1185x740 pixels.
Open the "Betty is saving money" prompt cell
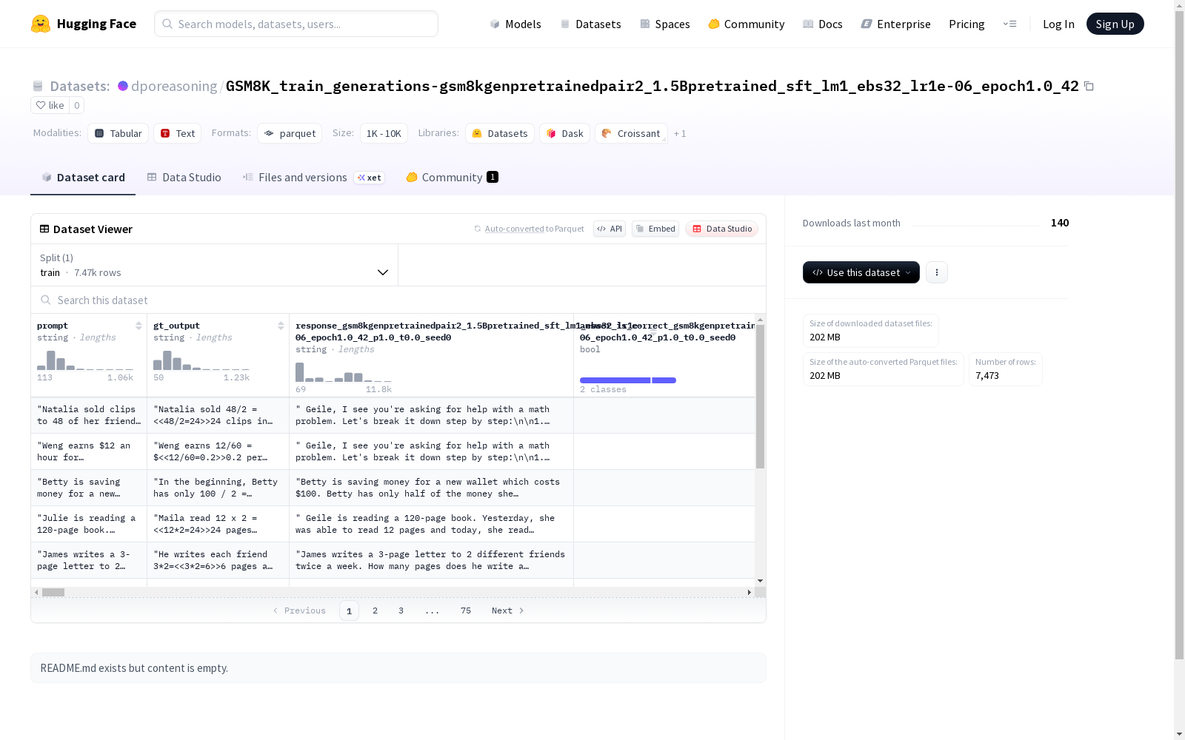pos(89,488)
